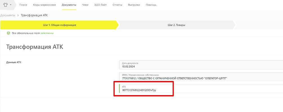
Task: Open the ЭДО Лайт section
Action: [100, 5]
